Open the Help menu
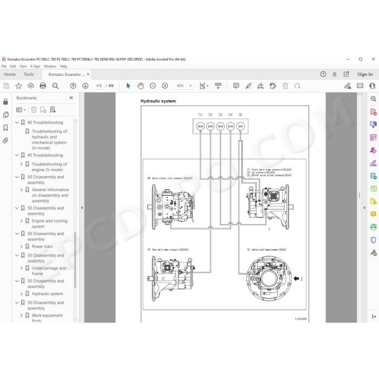Image resolution: width=379 pixels, height=379 pixels. point(63,66)
